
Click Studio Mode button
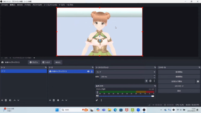[179, 86]
